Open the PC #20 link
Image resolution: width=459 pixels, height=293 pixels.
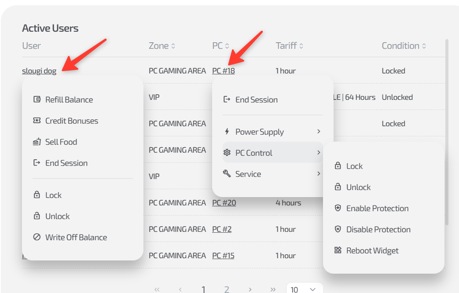[224, 203]
